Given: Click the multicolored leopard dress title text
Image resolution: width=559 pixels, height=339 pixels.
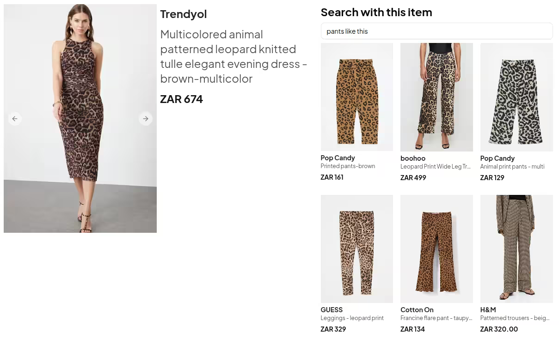Looking at the screenshot, I should pyautogui.click(x=233, y=56).
